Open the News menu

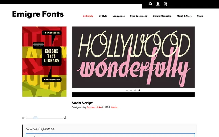click(200, 16)
